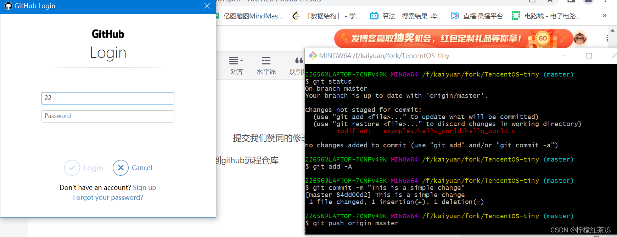Click the 提交我们赞同的修改 text in the page
Viewport: 617px width, 237px height.
pos(269,138)
